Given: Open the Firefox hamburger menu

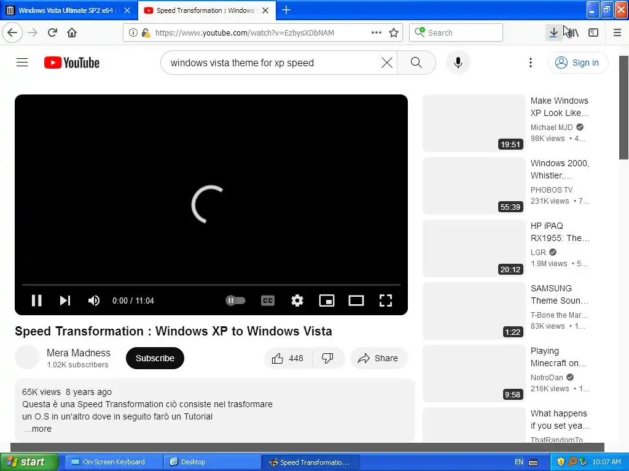Looking at the screenshot, I should pos(617,33).
